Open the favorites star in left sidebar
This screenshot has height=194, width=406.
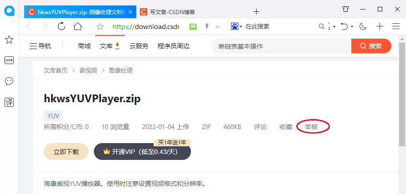[x=9, y=40]
